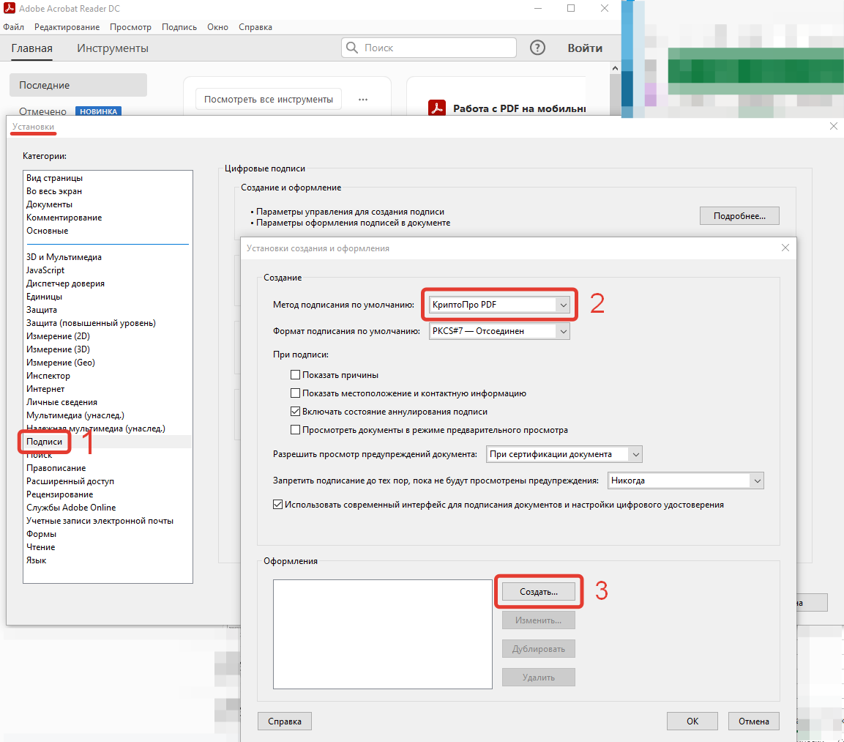This screenshot has height=742, width=844.
Task: Select category Службы Adobe Online
Action: (71, 507)
